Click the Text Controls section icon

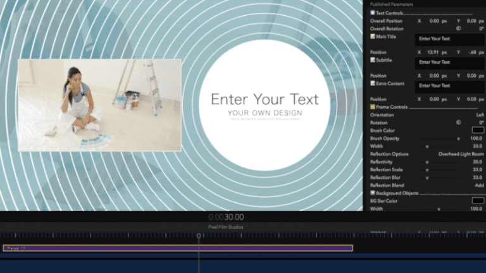click(x=373, y=13)
